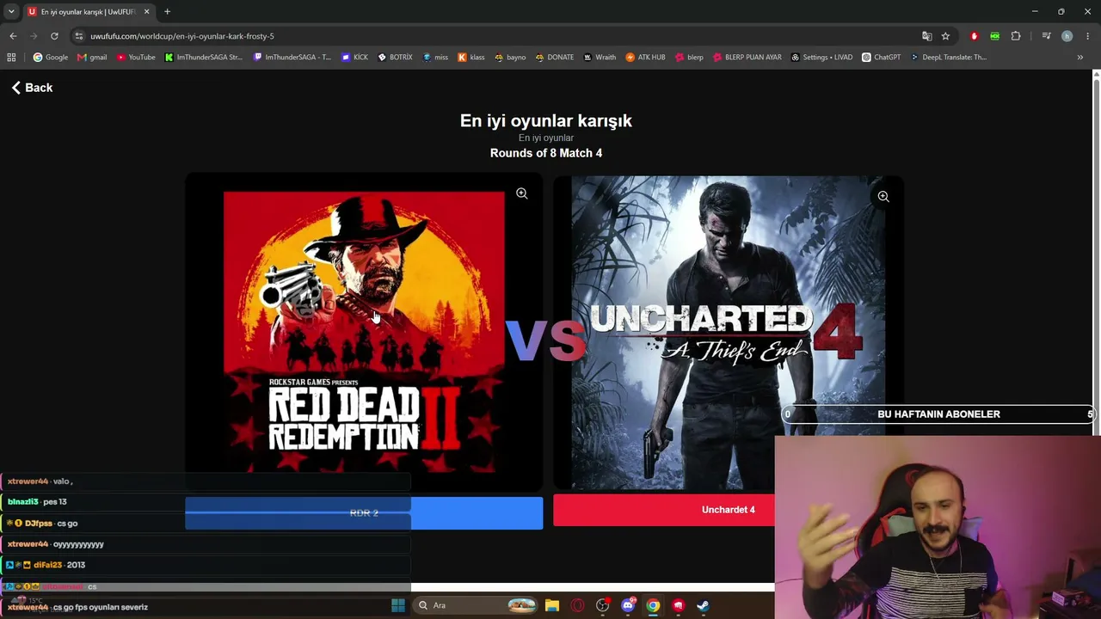Open the Windows Start menu
Viewport: 1101px width, 619px height.
tap(397, 605)
